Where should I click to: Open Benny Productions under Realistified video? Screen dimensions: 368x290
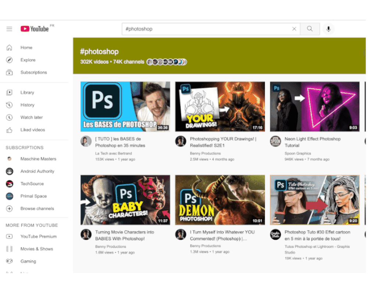(x=205, y=153)
